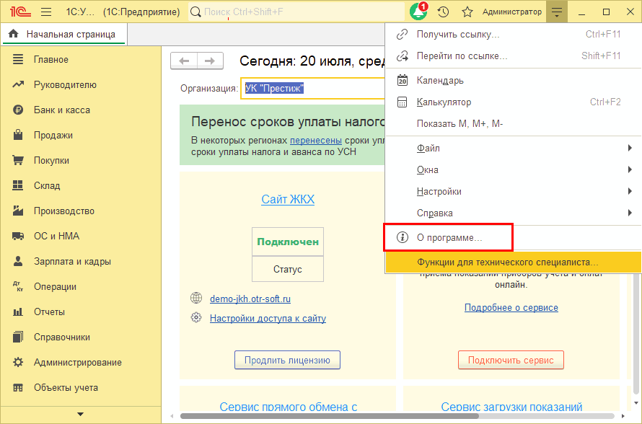Image resolution: width=642 pixels, height=424 pixels.
Task: Open the demo-jkh.otr-soft.ru link
Action: 250,299
